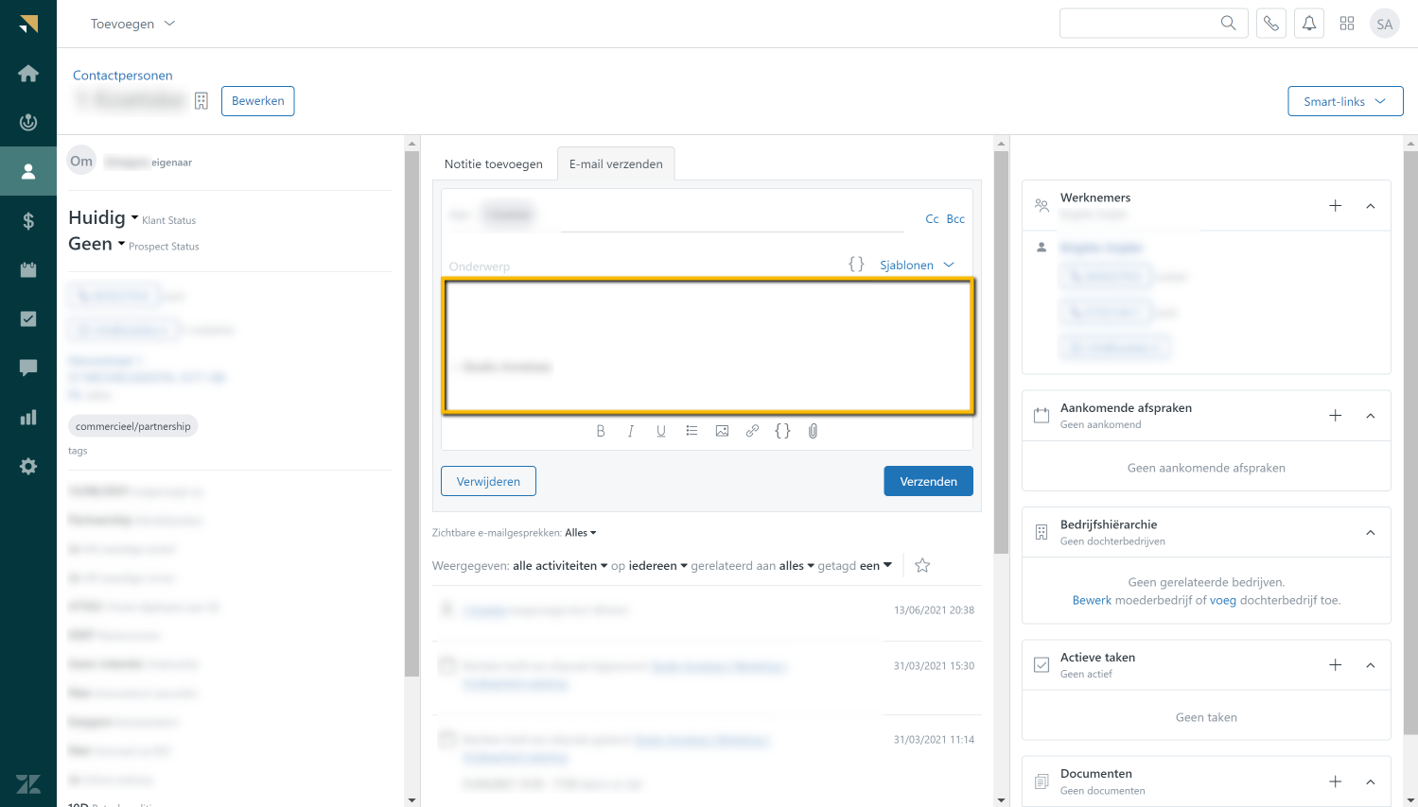Open the Toevoegen dropdown menu

click(x=132, y=24)
